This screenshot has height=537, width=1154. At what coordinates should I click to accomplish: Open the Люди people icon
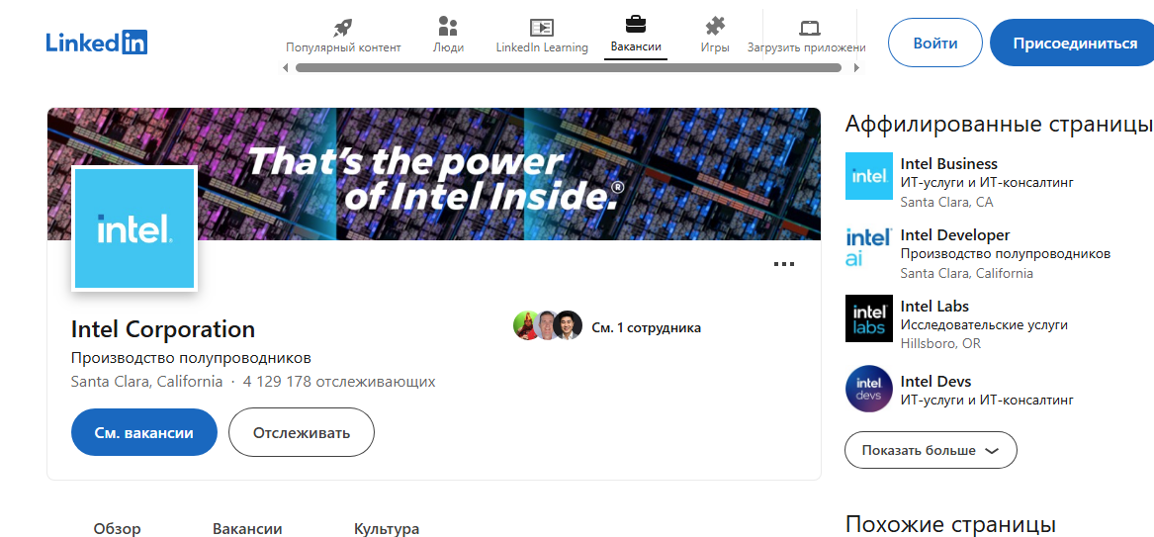click(x=448, y=28)
